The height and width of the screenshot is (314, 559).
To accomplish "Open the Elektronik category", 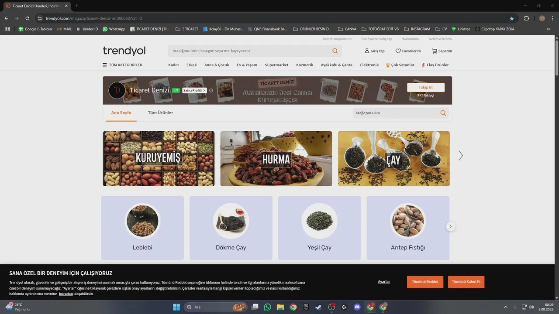I will coord(369,65).
